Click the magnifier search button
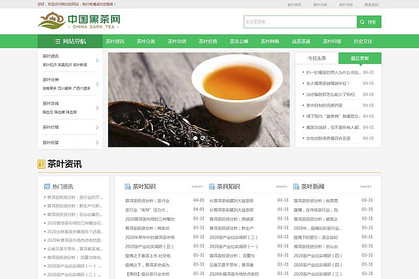This screenshot has height=279, width=419. point(369,22)
